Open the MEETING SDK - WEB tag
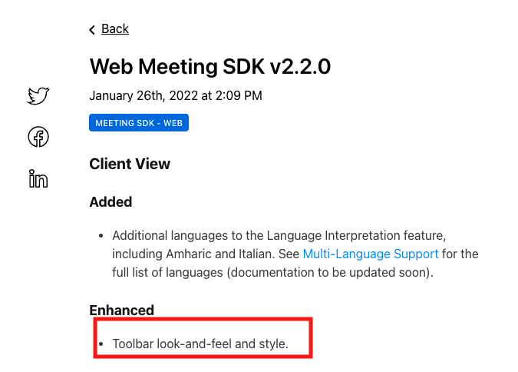Image resolution: width=518 pixels, height=372 pixels. (x=139, y=123)
